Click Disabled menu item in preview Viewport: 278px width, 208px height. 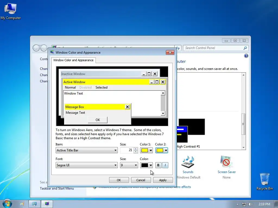pyautogui.click(x=86, y=87)
